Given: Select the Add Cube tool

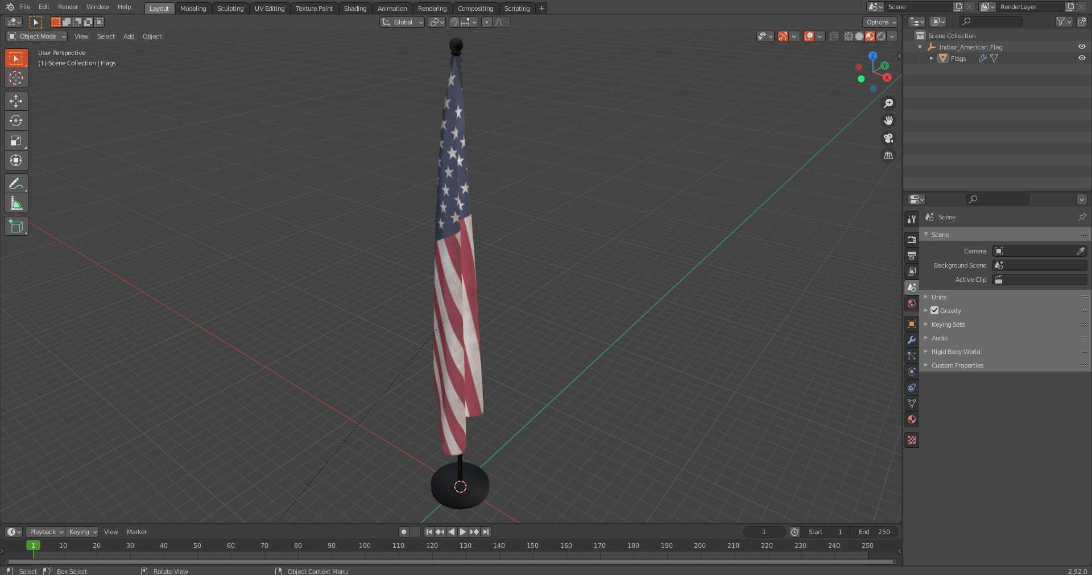Looking at the screenshot, I should tap(16, 226).
